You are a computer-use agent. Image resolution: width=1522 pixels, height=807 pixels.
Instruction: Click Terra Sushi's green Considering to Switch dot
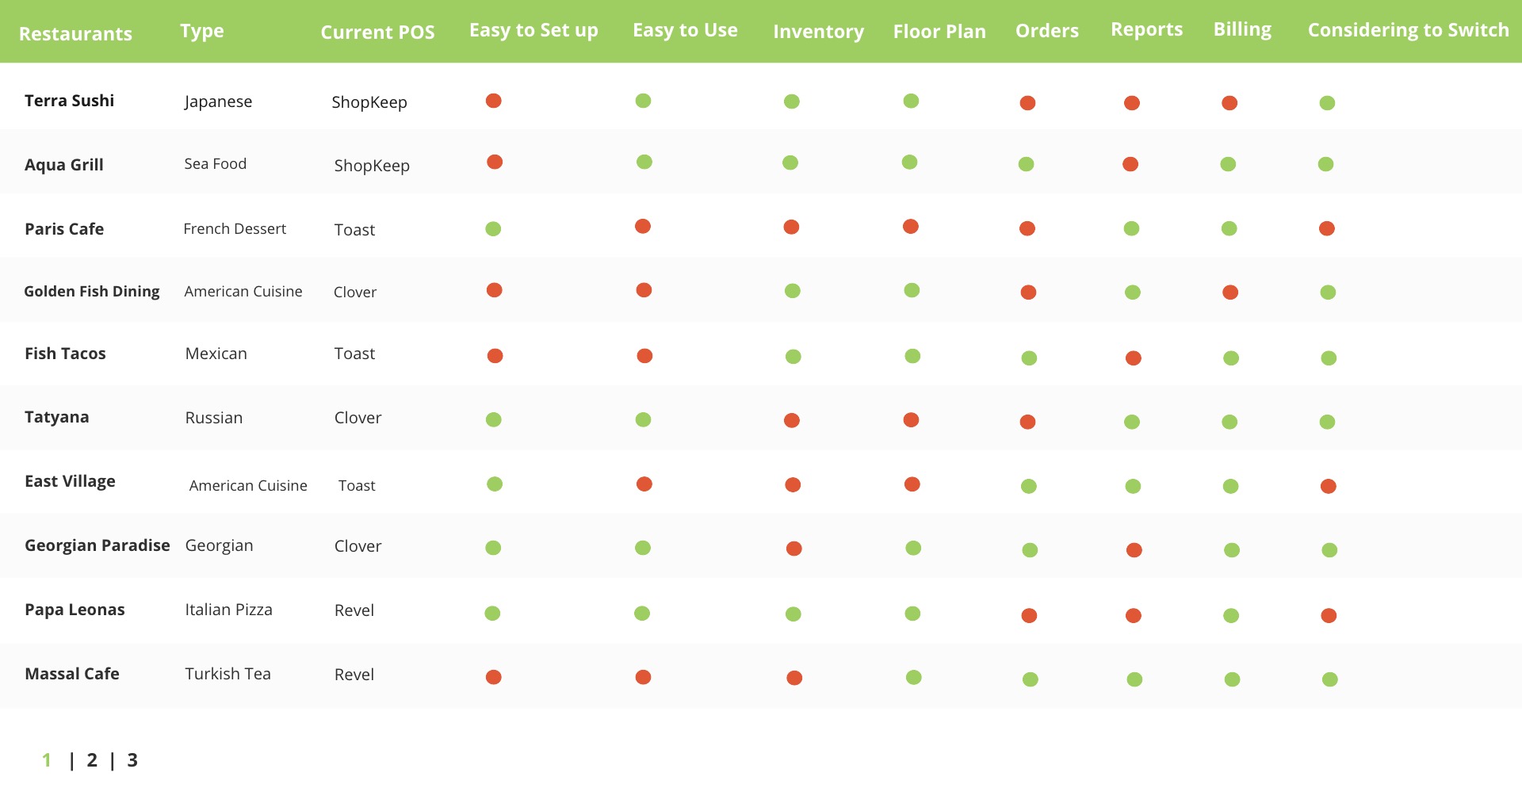coord(1327,103)
